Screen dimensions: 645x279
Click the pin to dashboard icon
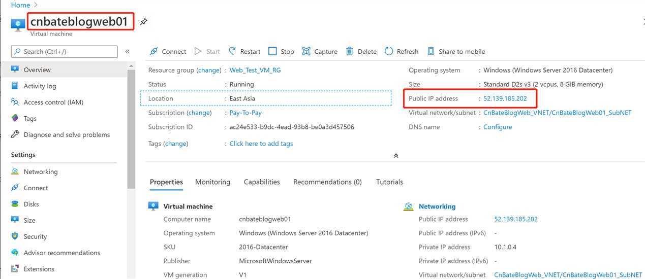coord(144,22)
